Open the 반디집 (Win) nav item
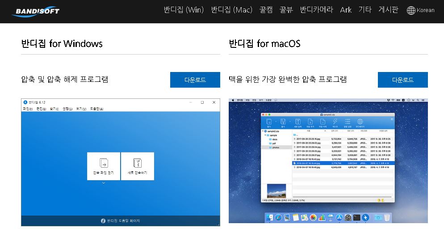The image size is (444, 233). (184, 10)
